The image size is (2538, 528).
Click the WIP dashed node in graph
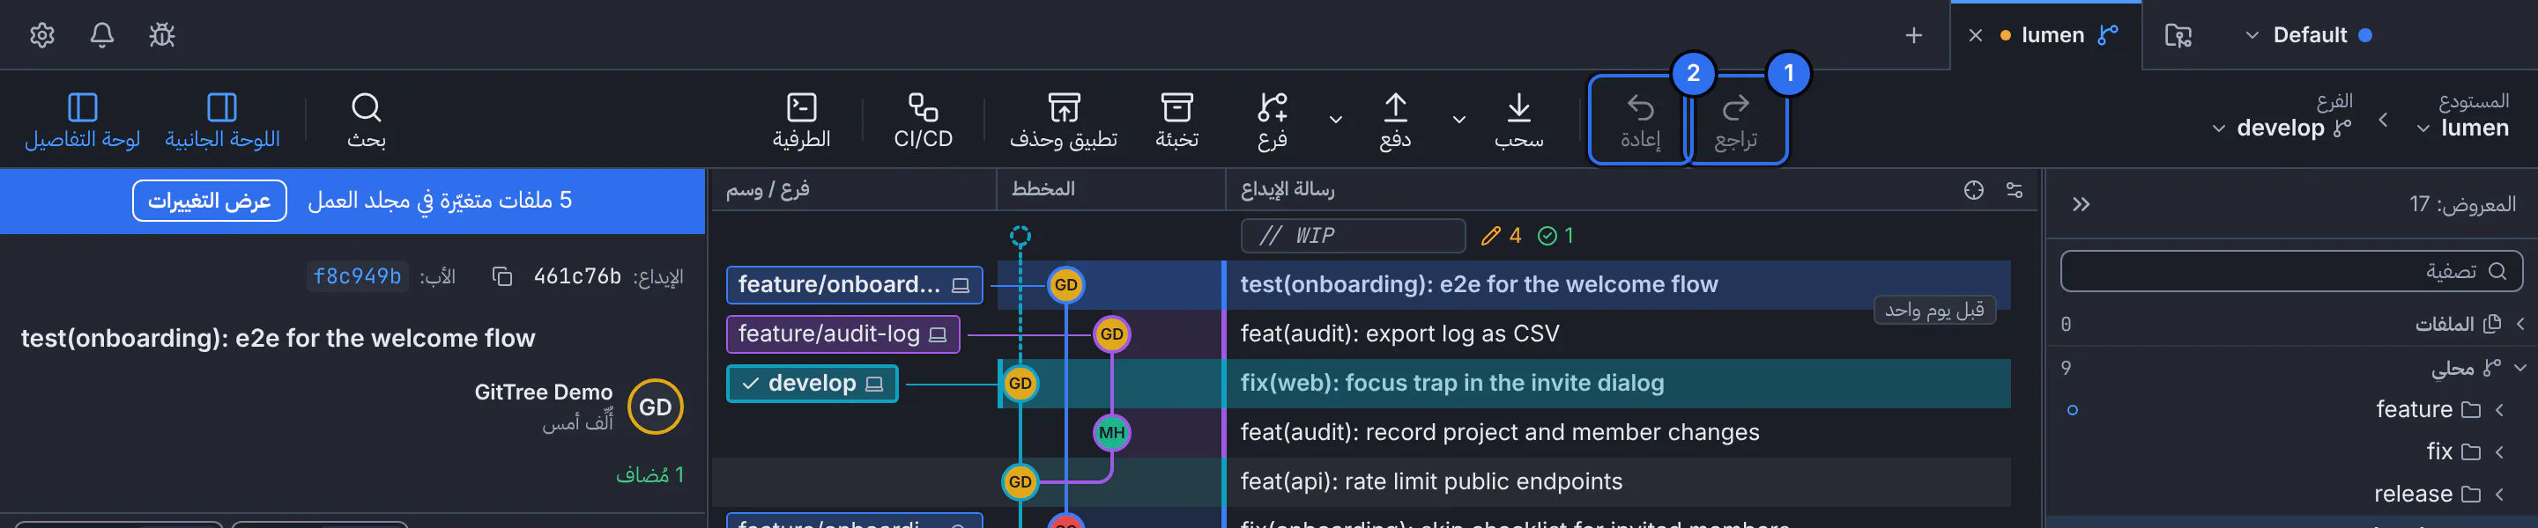tap(1020, 236)
